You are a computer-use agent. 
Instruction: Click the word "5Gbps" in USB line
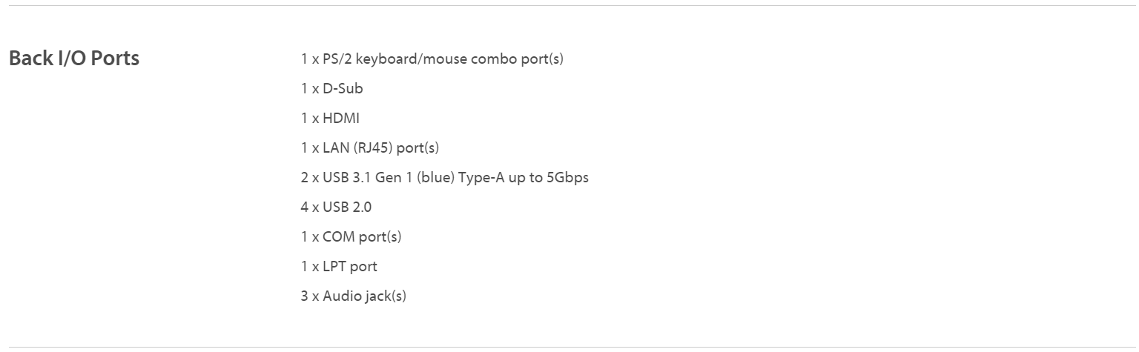[567, 177]
